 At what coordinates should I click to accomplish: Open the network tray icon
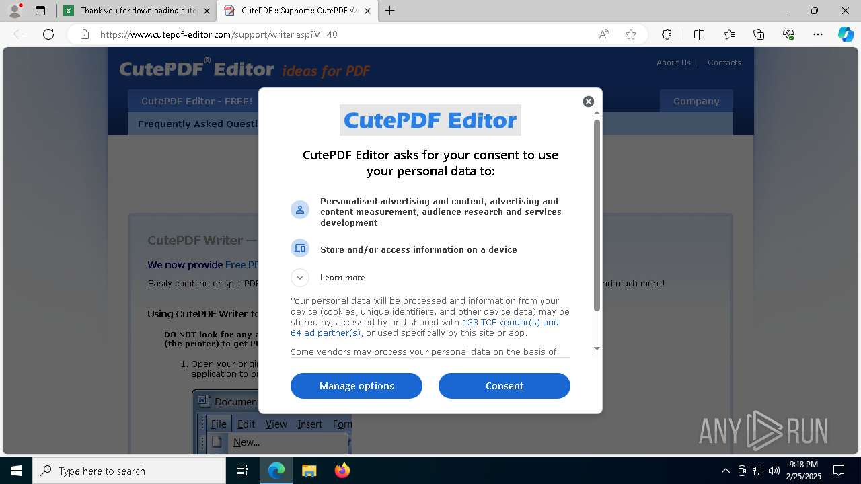click(x=758, y=471)
